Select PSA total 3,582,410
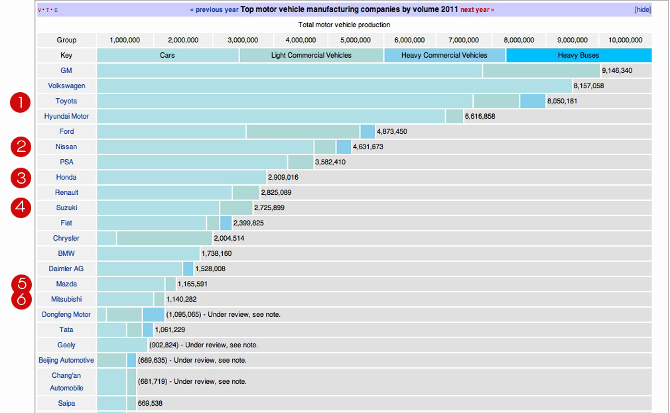 click(330, 162)
